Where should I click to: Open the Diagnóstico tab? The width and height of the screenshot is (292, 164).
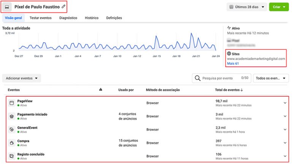coord(68,18)
